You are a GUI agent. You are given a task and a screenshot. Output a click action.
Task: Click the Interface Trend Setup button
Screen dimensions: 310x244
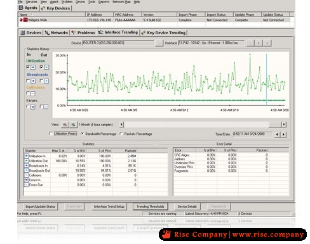point(109,207)
